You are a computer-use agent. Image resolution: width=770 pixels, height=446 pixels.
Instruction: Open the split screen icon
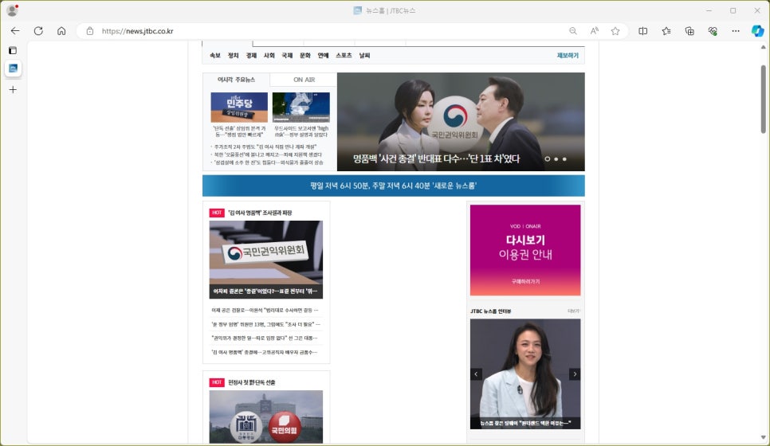tap(642, 31)
